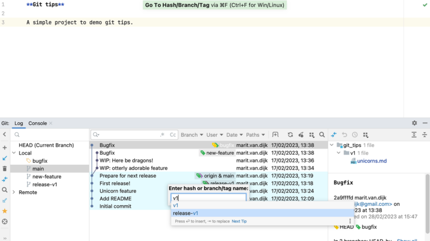Viewport: 430px width, 241px height.
Task: Click expand all icon in changes pane
Action: point(414,135)
